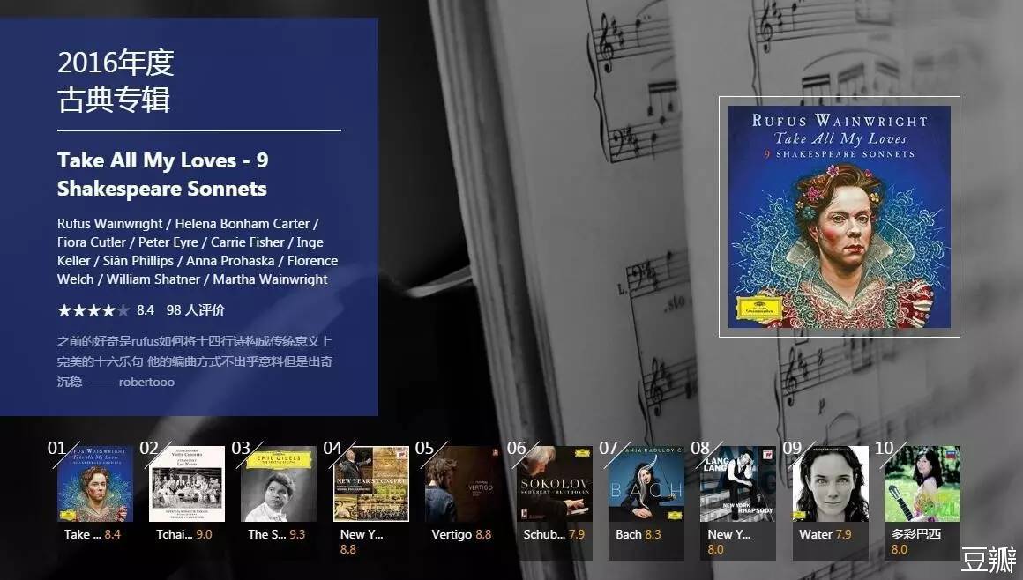The height and width of the screenshot is (580, 1023).
Task: Click the "Take ..." label under rank 01
Action: 83,534
